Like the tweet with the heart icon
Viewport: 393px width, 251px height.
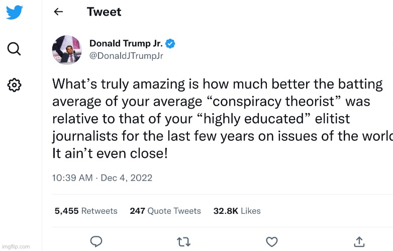click(272, 242)
